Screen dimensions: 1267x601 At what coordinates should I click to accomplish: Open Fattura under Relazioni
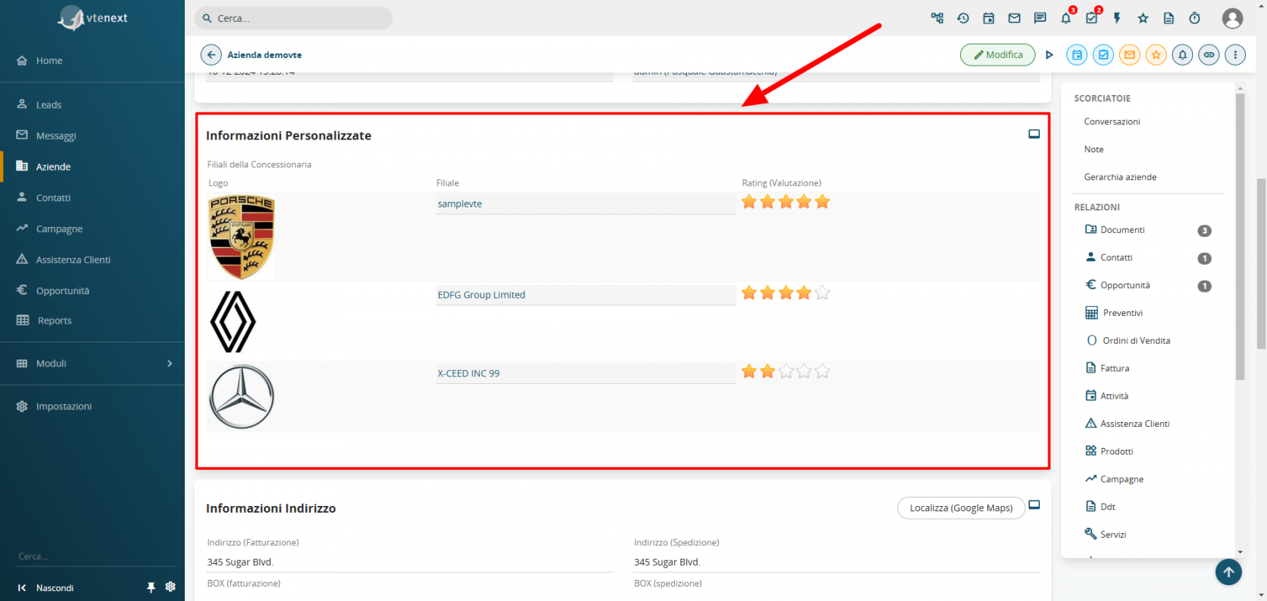[x=1115, y=369]
